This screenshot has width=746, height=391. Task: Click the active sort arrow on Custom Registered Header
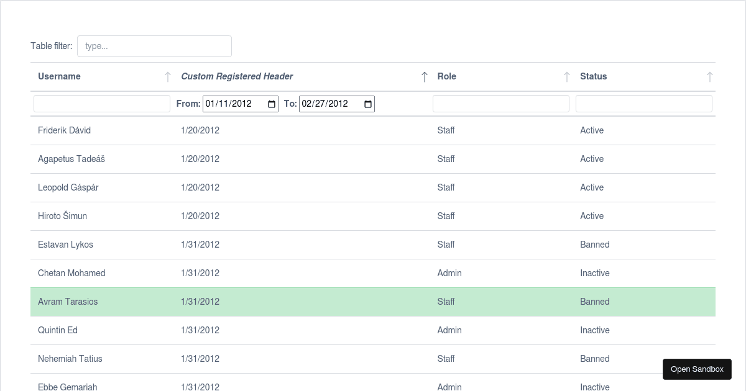pos(425,76)
